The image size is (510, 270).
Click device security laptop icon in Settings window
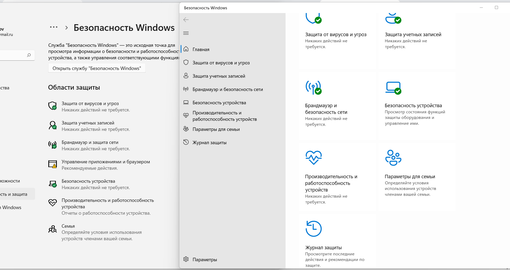[x=53, y=184]
